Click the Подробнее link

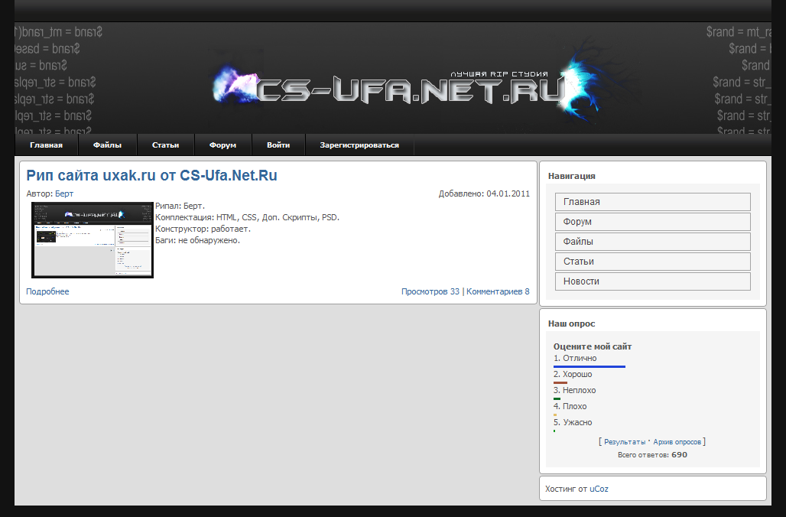point(47,291)
